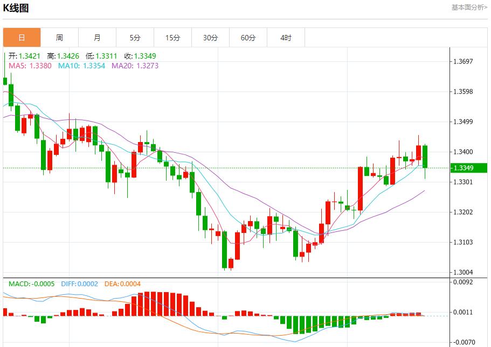491x347 pixels.
Task: Open the 月 monthly chart tab
Action: point(97,38)
